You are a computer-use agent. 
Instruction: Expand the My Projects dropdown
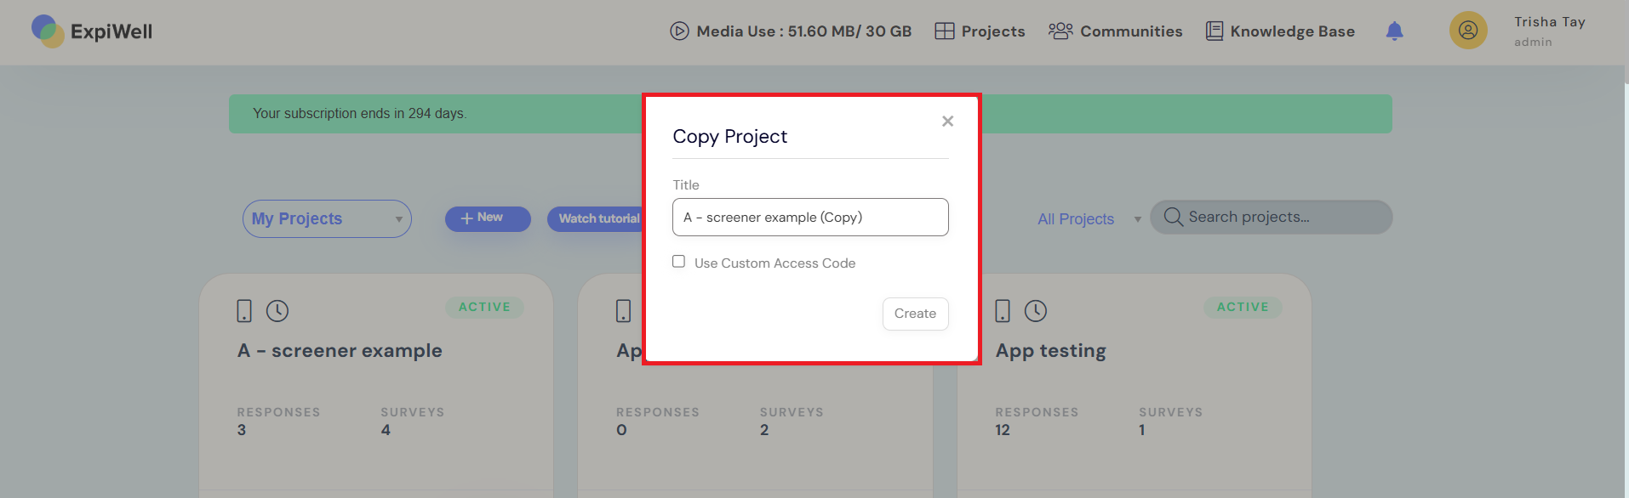(x=327, y=219)
